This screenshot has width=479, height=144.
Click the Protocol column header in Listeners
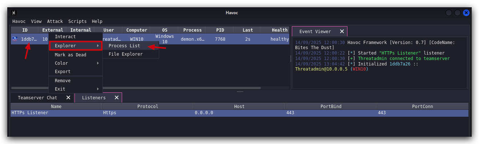tap(148, 107)
